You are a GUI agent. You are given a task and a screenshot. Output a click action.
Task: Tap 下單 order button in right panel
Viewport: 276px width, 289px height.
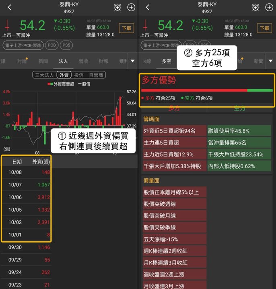tap(264, 28)
